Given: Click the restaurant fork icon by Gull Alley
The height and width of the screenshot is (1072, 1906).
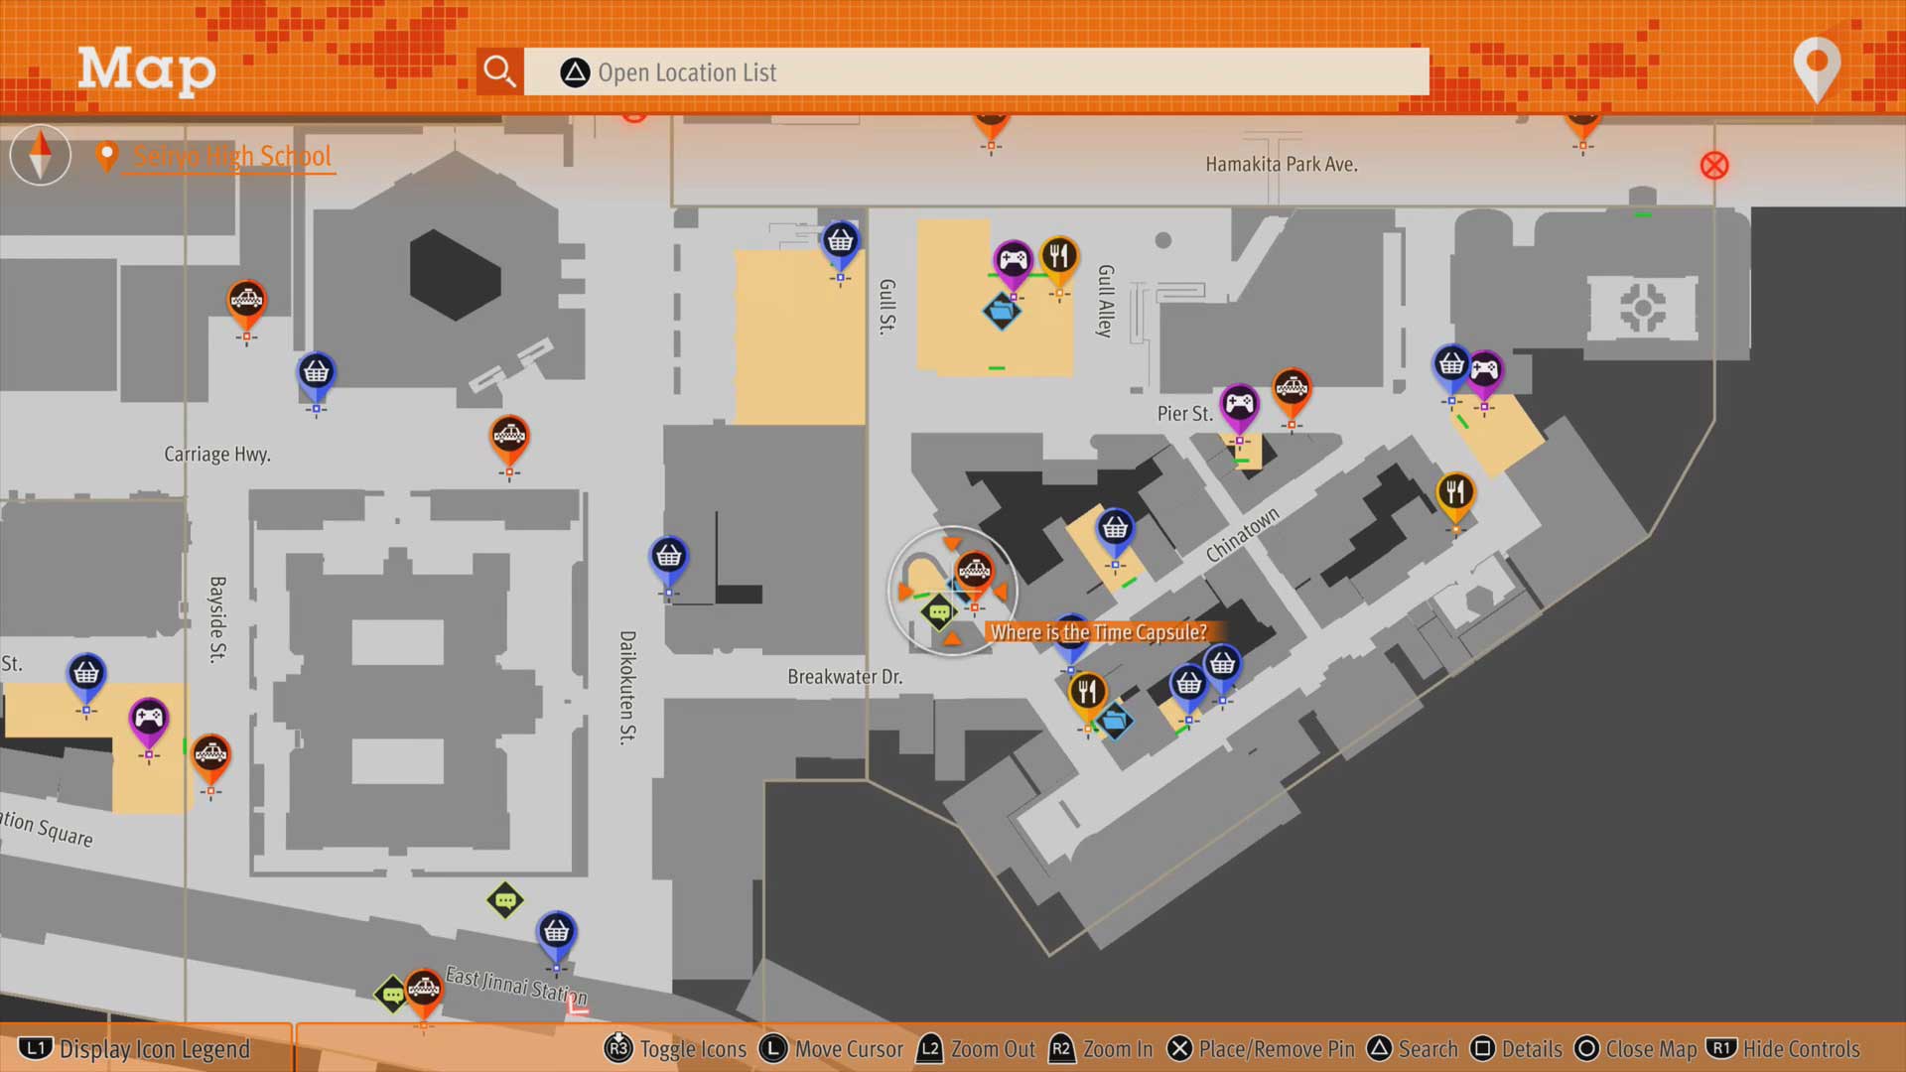Looking at the screenshot, I should pyautogui.click(x=1059, y=257).
